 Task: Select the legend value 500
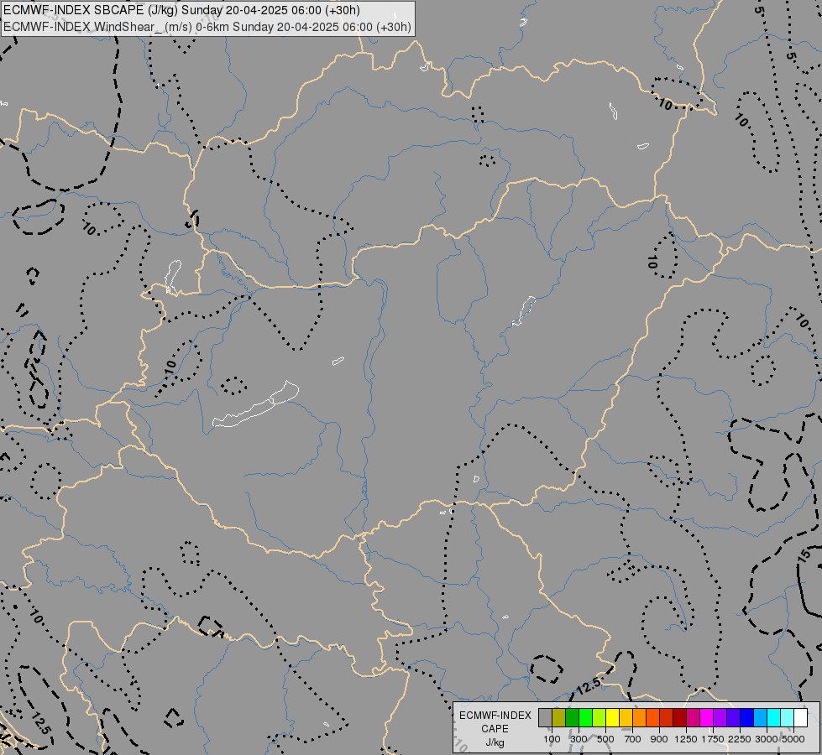605,739
